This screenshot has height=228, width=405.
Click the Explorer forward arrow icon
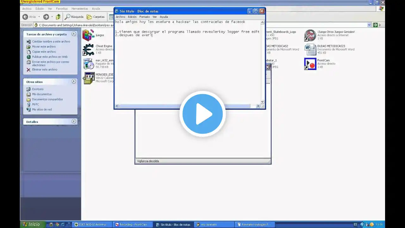[46, 17]
